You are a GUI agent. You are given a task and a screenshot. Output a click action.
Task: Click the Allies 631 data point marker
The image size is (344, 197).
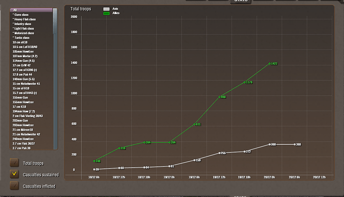tap(194, 124)
